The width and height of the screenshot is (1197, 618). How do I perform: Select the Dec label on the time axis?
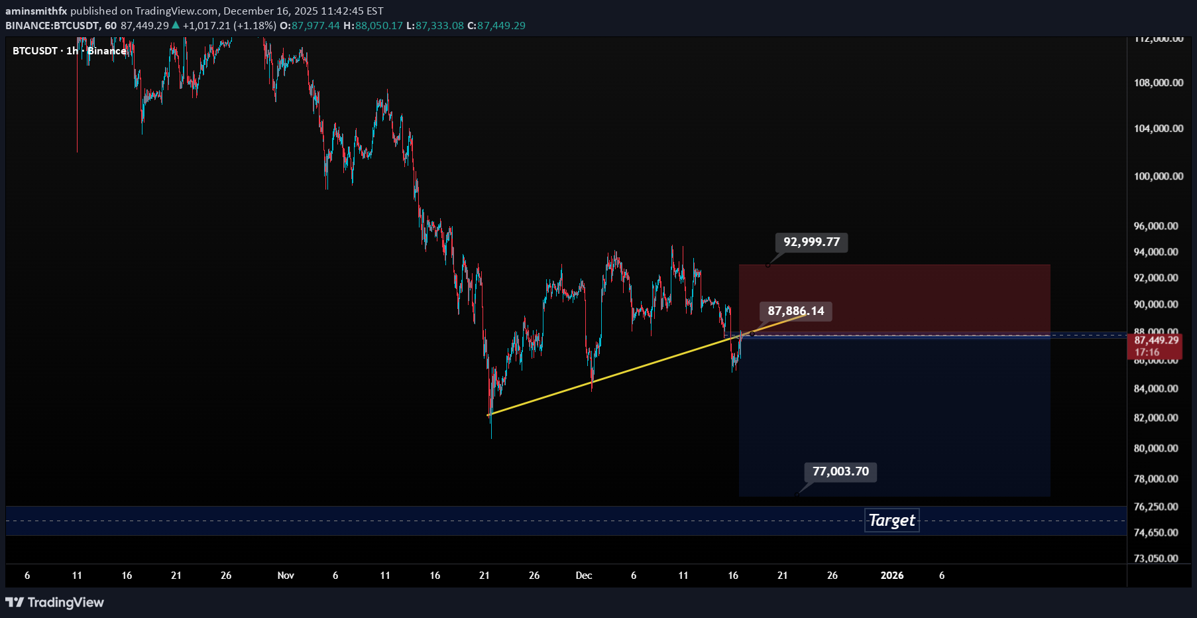tap(584, 576)
